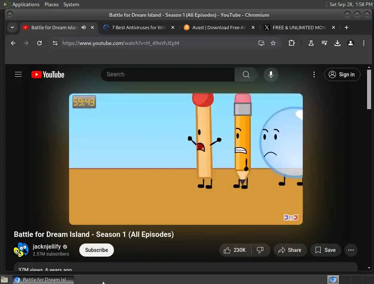This screenshot has height=284, width=374.
Task: Click the clock Sat Sep 28 1:58 PM
Action: 351,4
